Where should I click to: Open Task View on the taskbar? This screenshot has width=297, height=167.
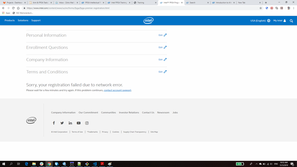pyautogui.click(x=18, y=164)
